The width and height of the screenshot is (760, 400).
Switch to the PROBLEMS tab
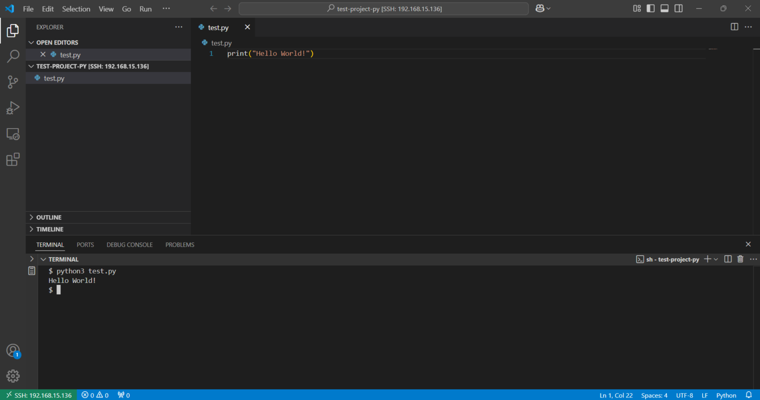(180, 244)
